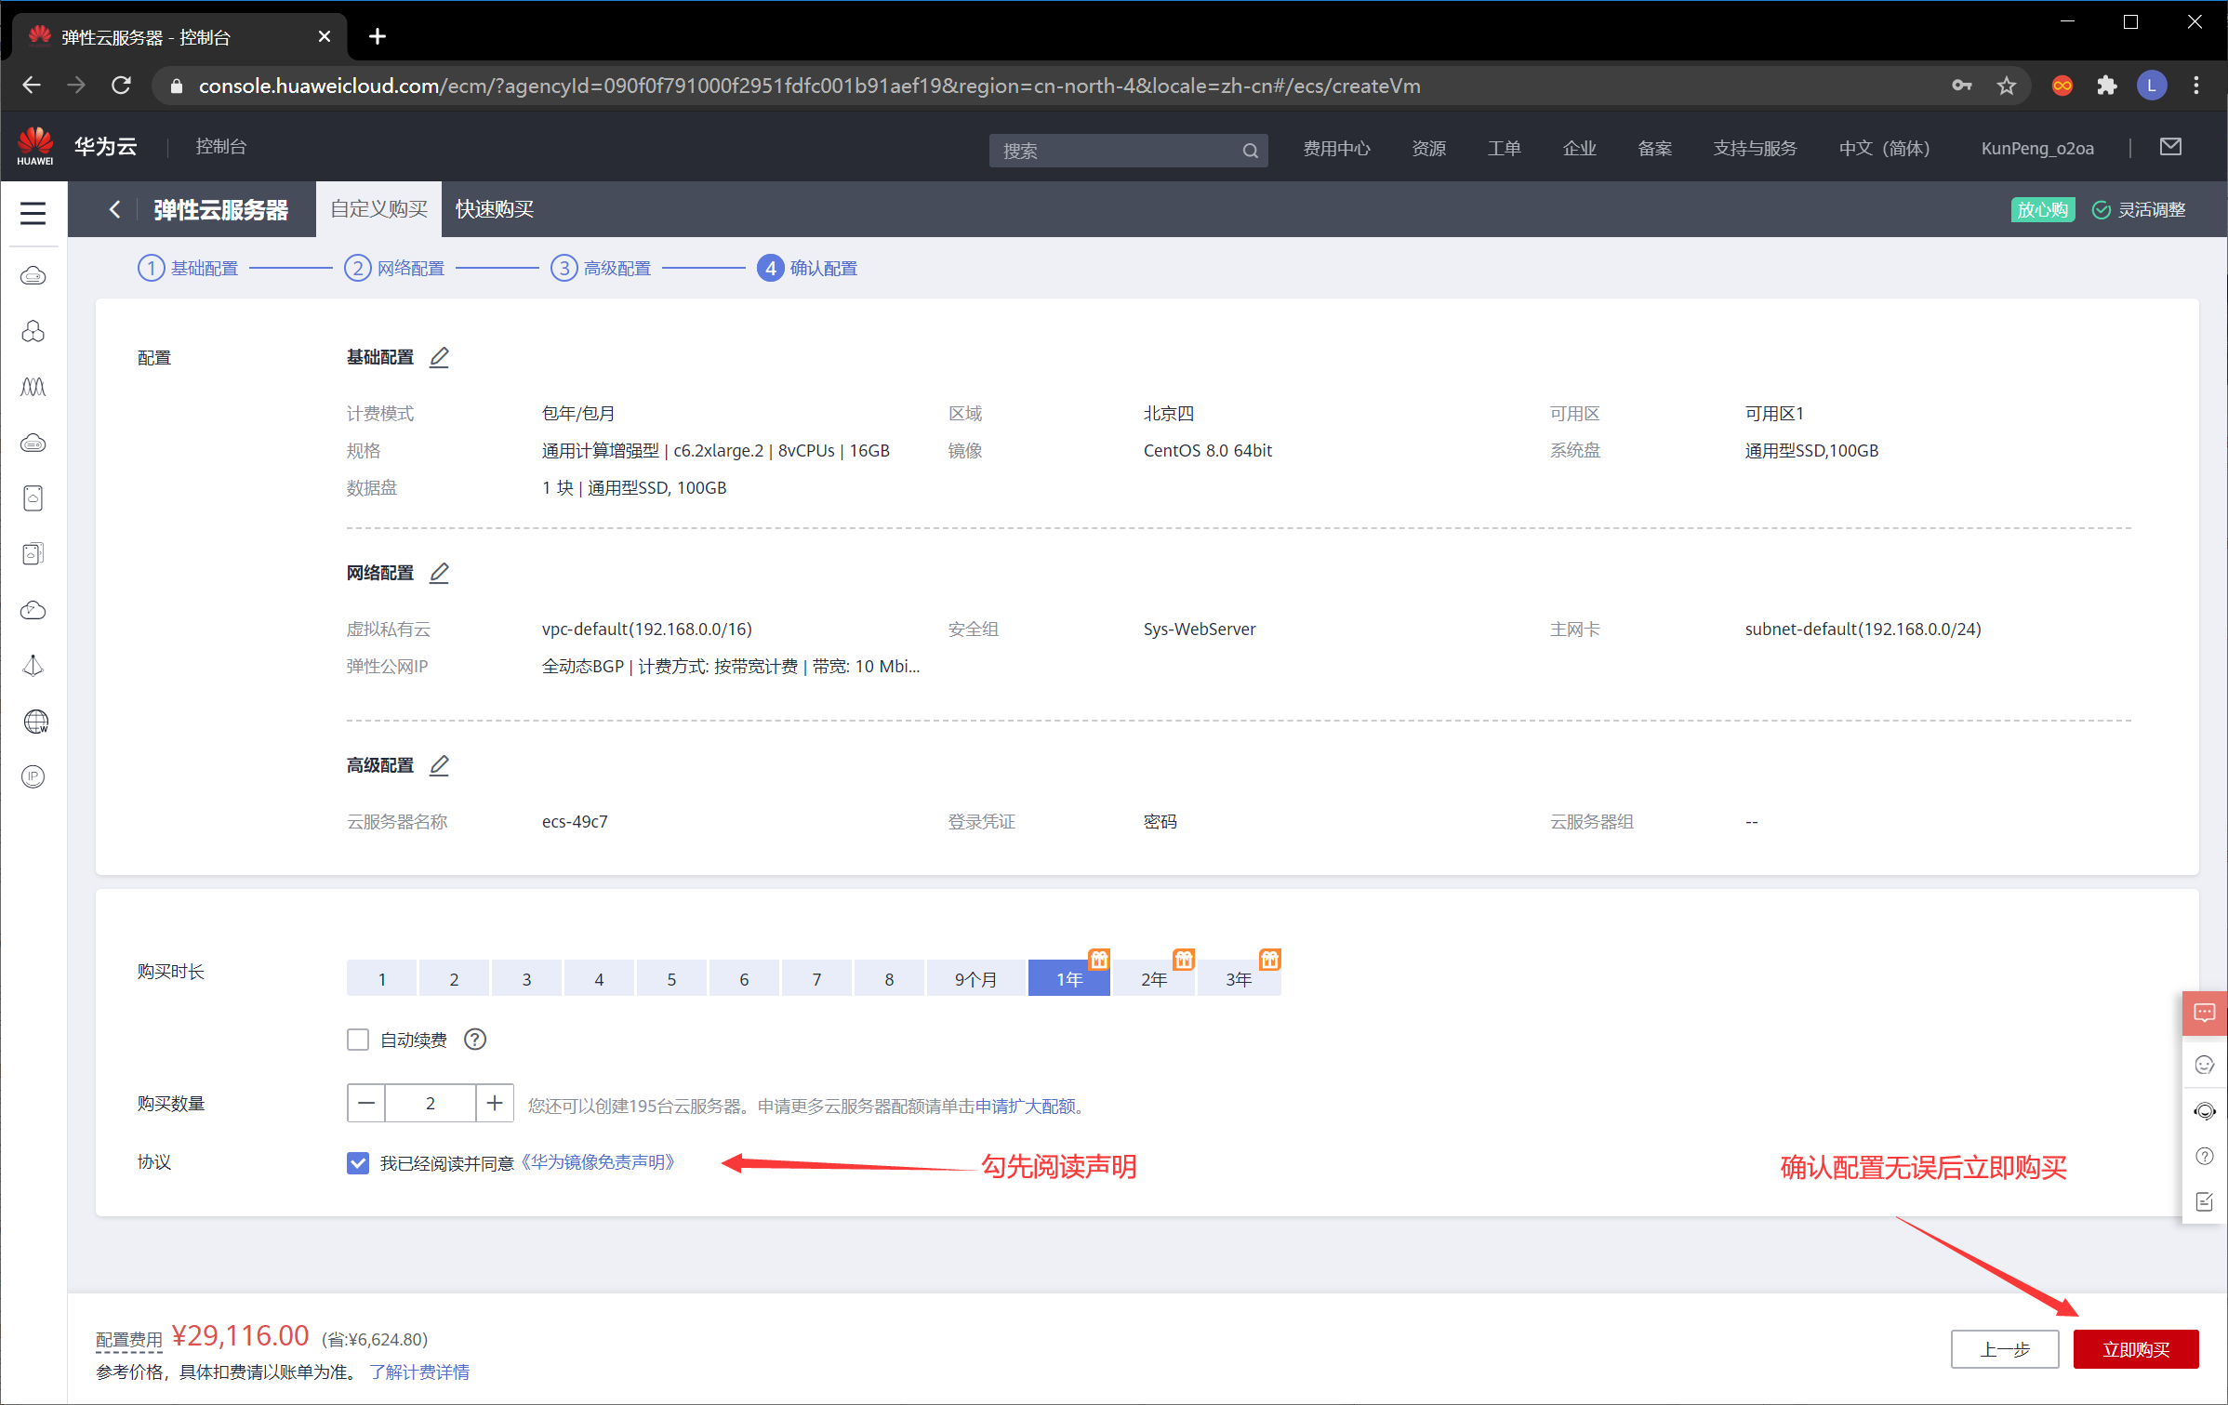Open the 申请扩大配额 link

[x=1025, y=1106]
